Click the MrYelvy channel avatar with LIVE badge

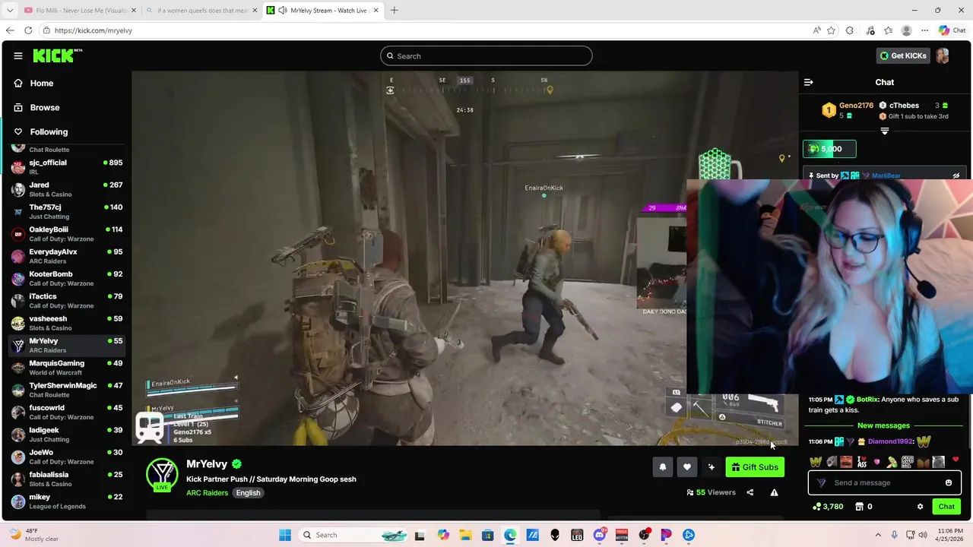click(162, 474)
